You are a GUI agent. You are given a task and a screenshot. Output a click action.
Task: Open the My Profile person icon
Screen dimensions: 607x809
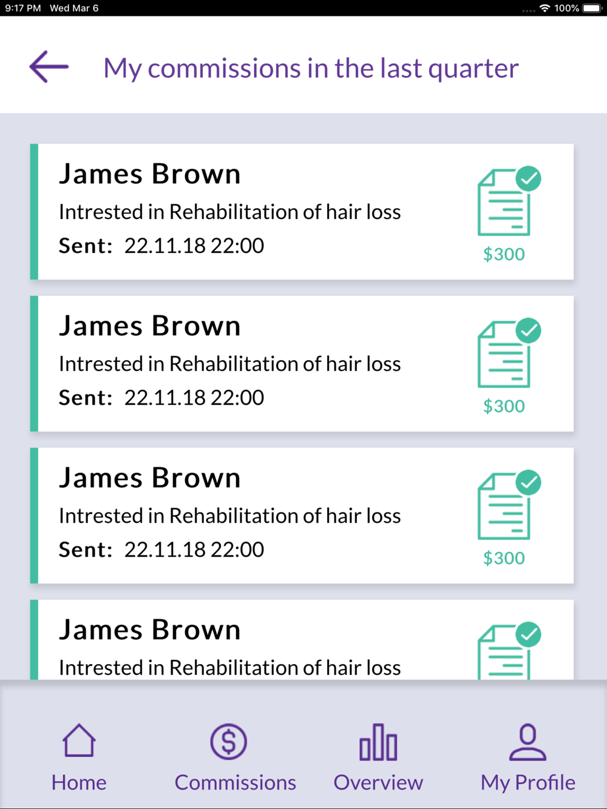tap(528, 742)
